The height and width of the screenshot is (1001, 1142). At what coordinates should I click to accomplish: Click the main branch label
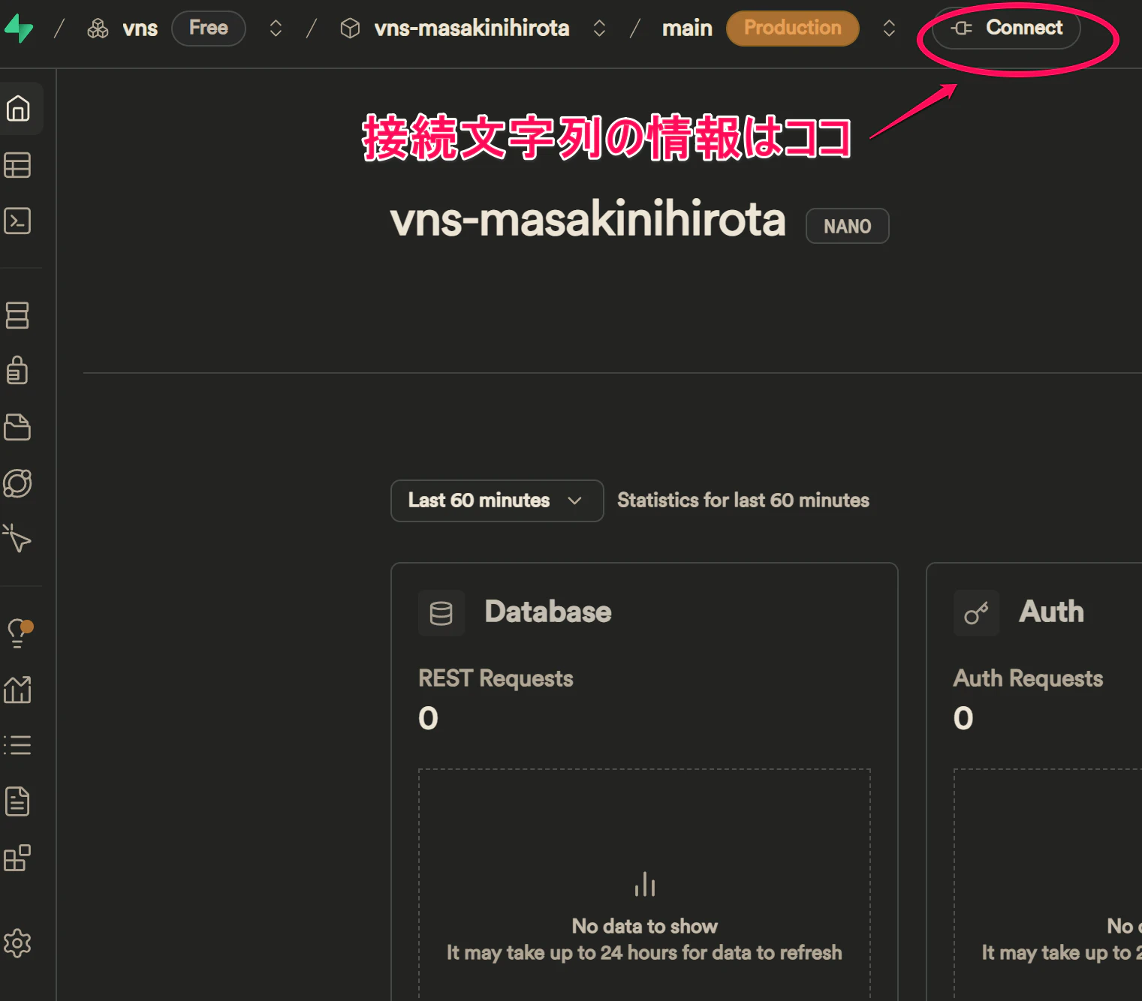[x=687, y=29]
